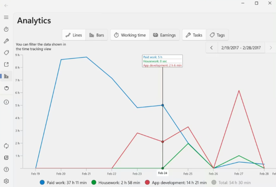
Task: Click the Analytics page heading
Action: (34, 21)
